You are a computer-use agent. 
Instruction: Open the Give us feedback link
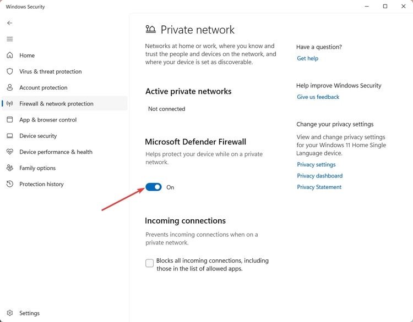pos(318,97)
